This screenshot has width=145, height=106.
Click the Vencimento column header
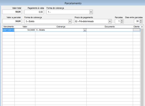coord(8,27)
